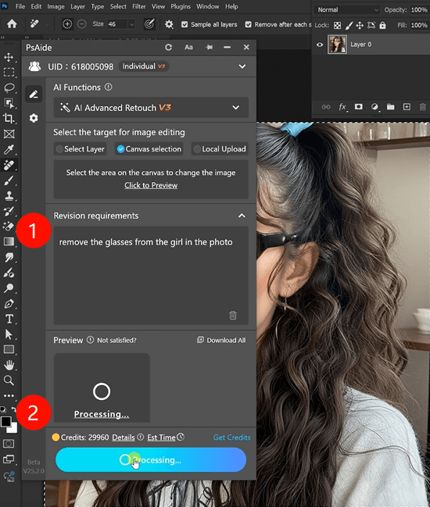Select the Move tool
This screenshot has height=507, width=430.
[9, 57]
